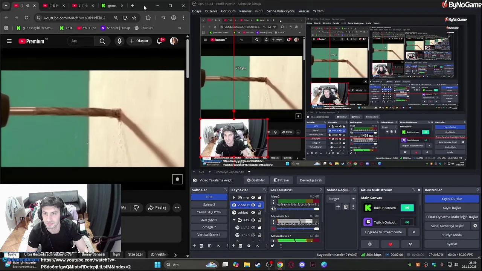Image resolution: width=482 pixels, height=271 pixels.
Task: Open OBS Araçlar menu
Action: [x=304, y=11]
